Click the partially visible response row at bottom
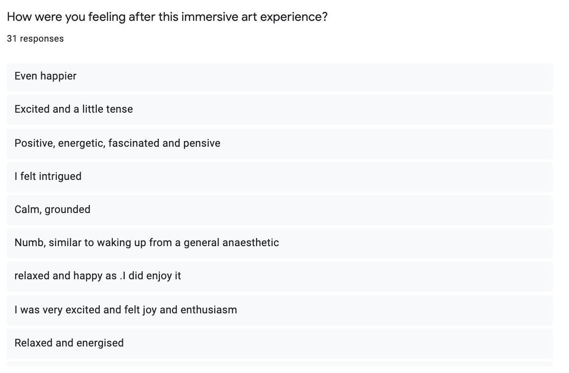The height and width of the screenshot is (373, 569). pyautogui.click(x=279, y=364)
